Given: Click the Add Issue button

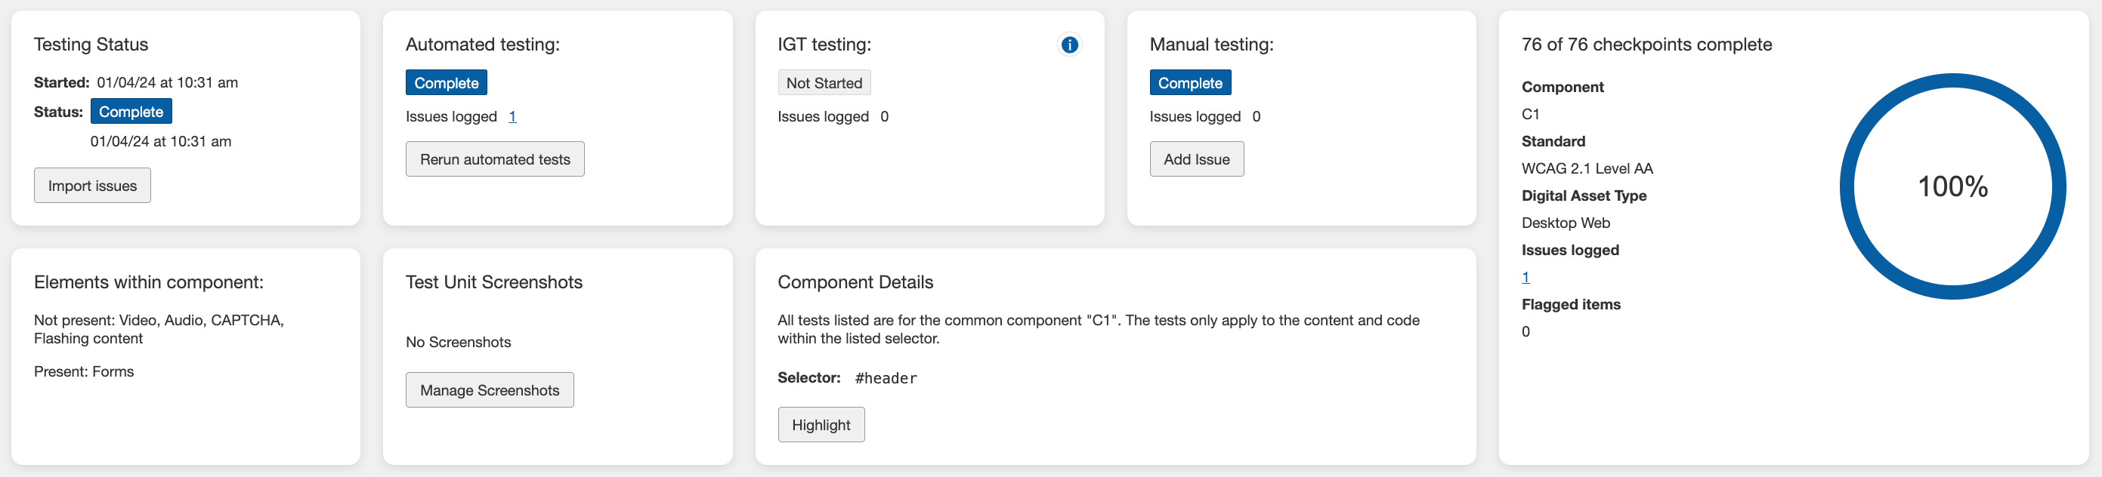Looking at the screenshot, I should 1195,160.
